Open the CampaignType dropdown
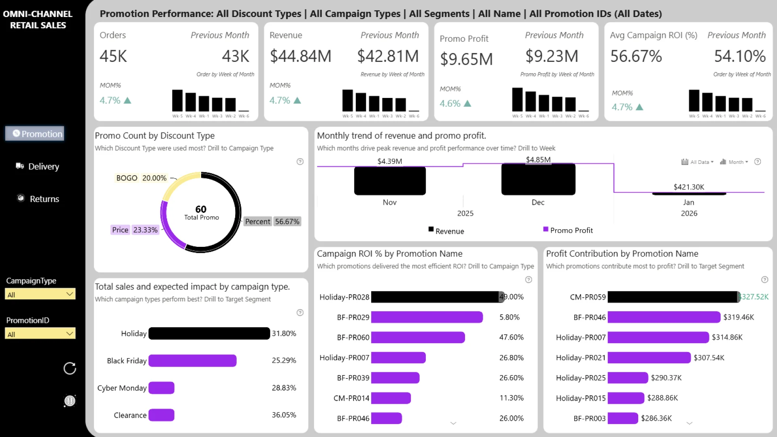Viewport: 777px width, 437px height. tap(40, 294)
